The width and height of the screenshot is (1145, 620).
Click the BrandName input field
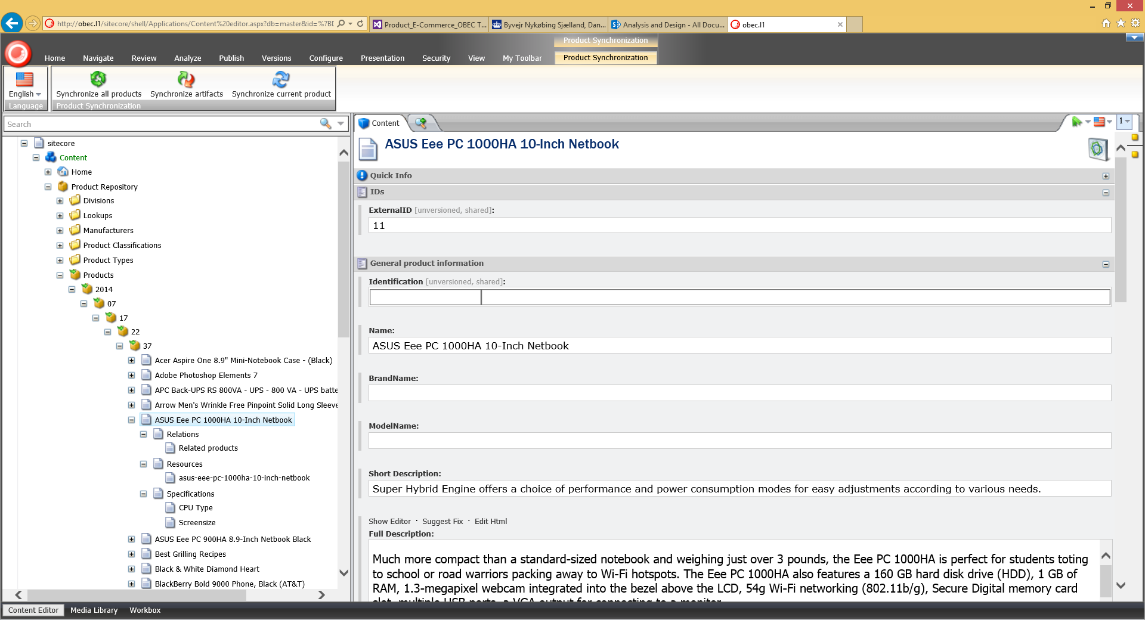coord(739,393)
